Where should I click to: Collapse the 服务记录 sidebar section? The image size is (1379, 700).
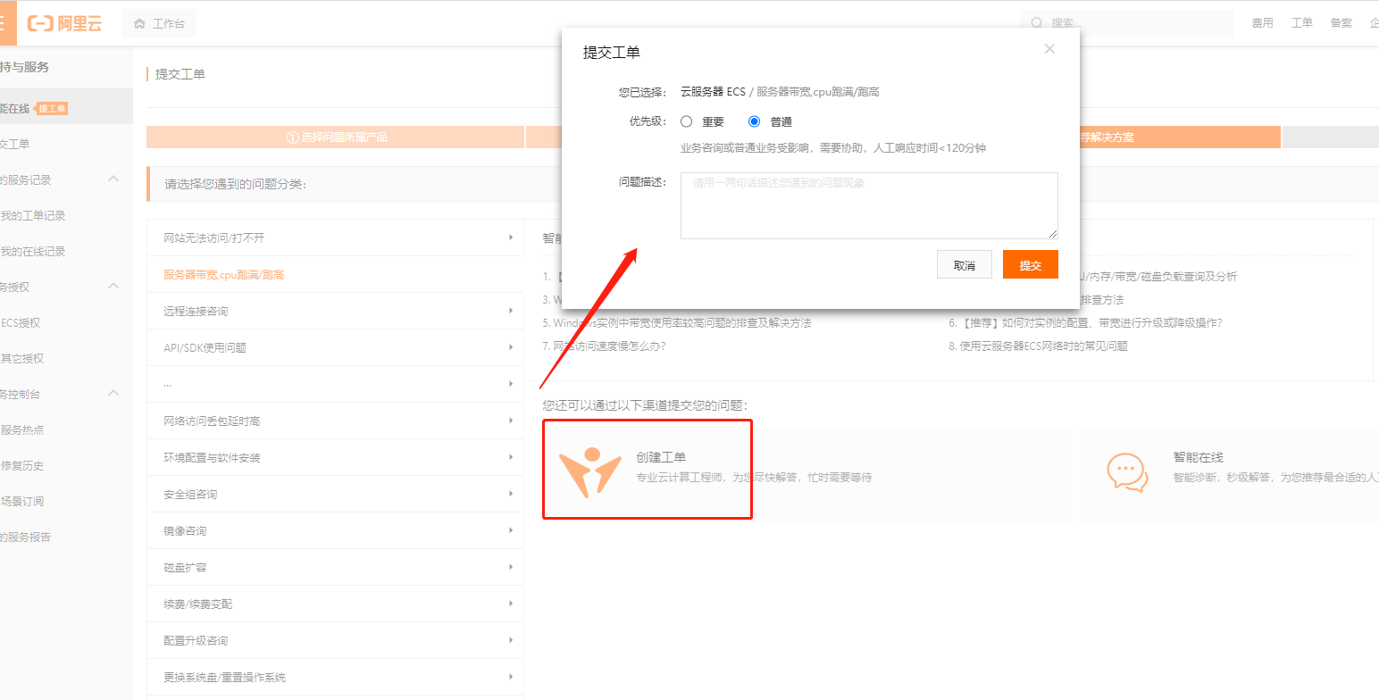(113, 179)
